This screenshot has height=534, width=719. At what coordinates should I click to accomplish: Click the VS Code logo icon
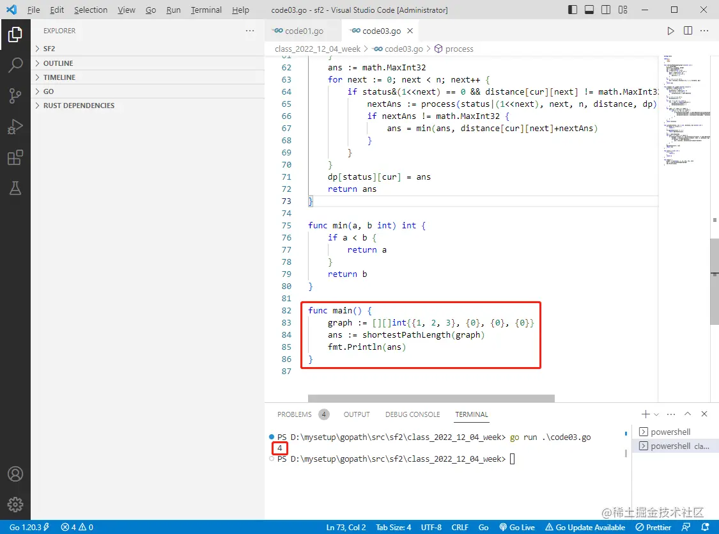[12, 10]
